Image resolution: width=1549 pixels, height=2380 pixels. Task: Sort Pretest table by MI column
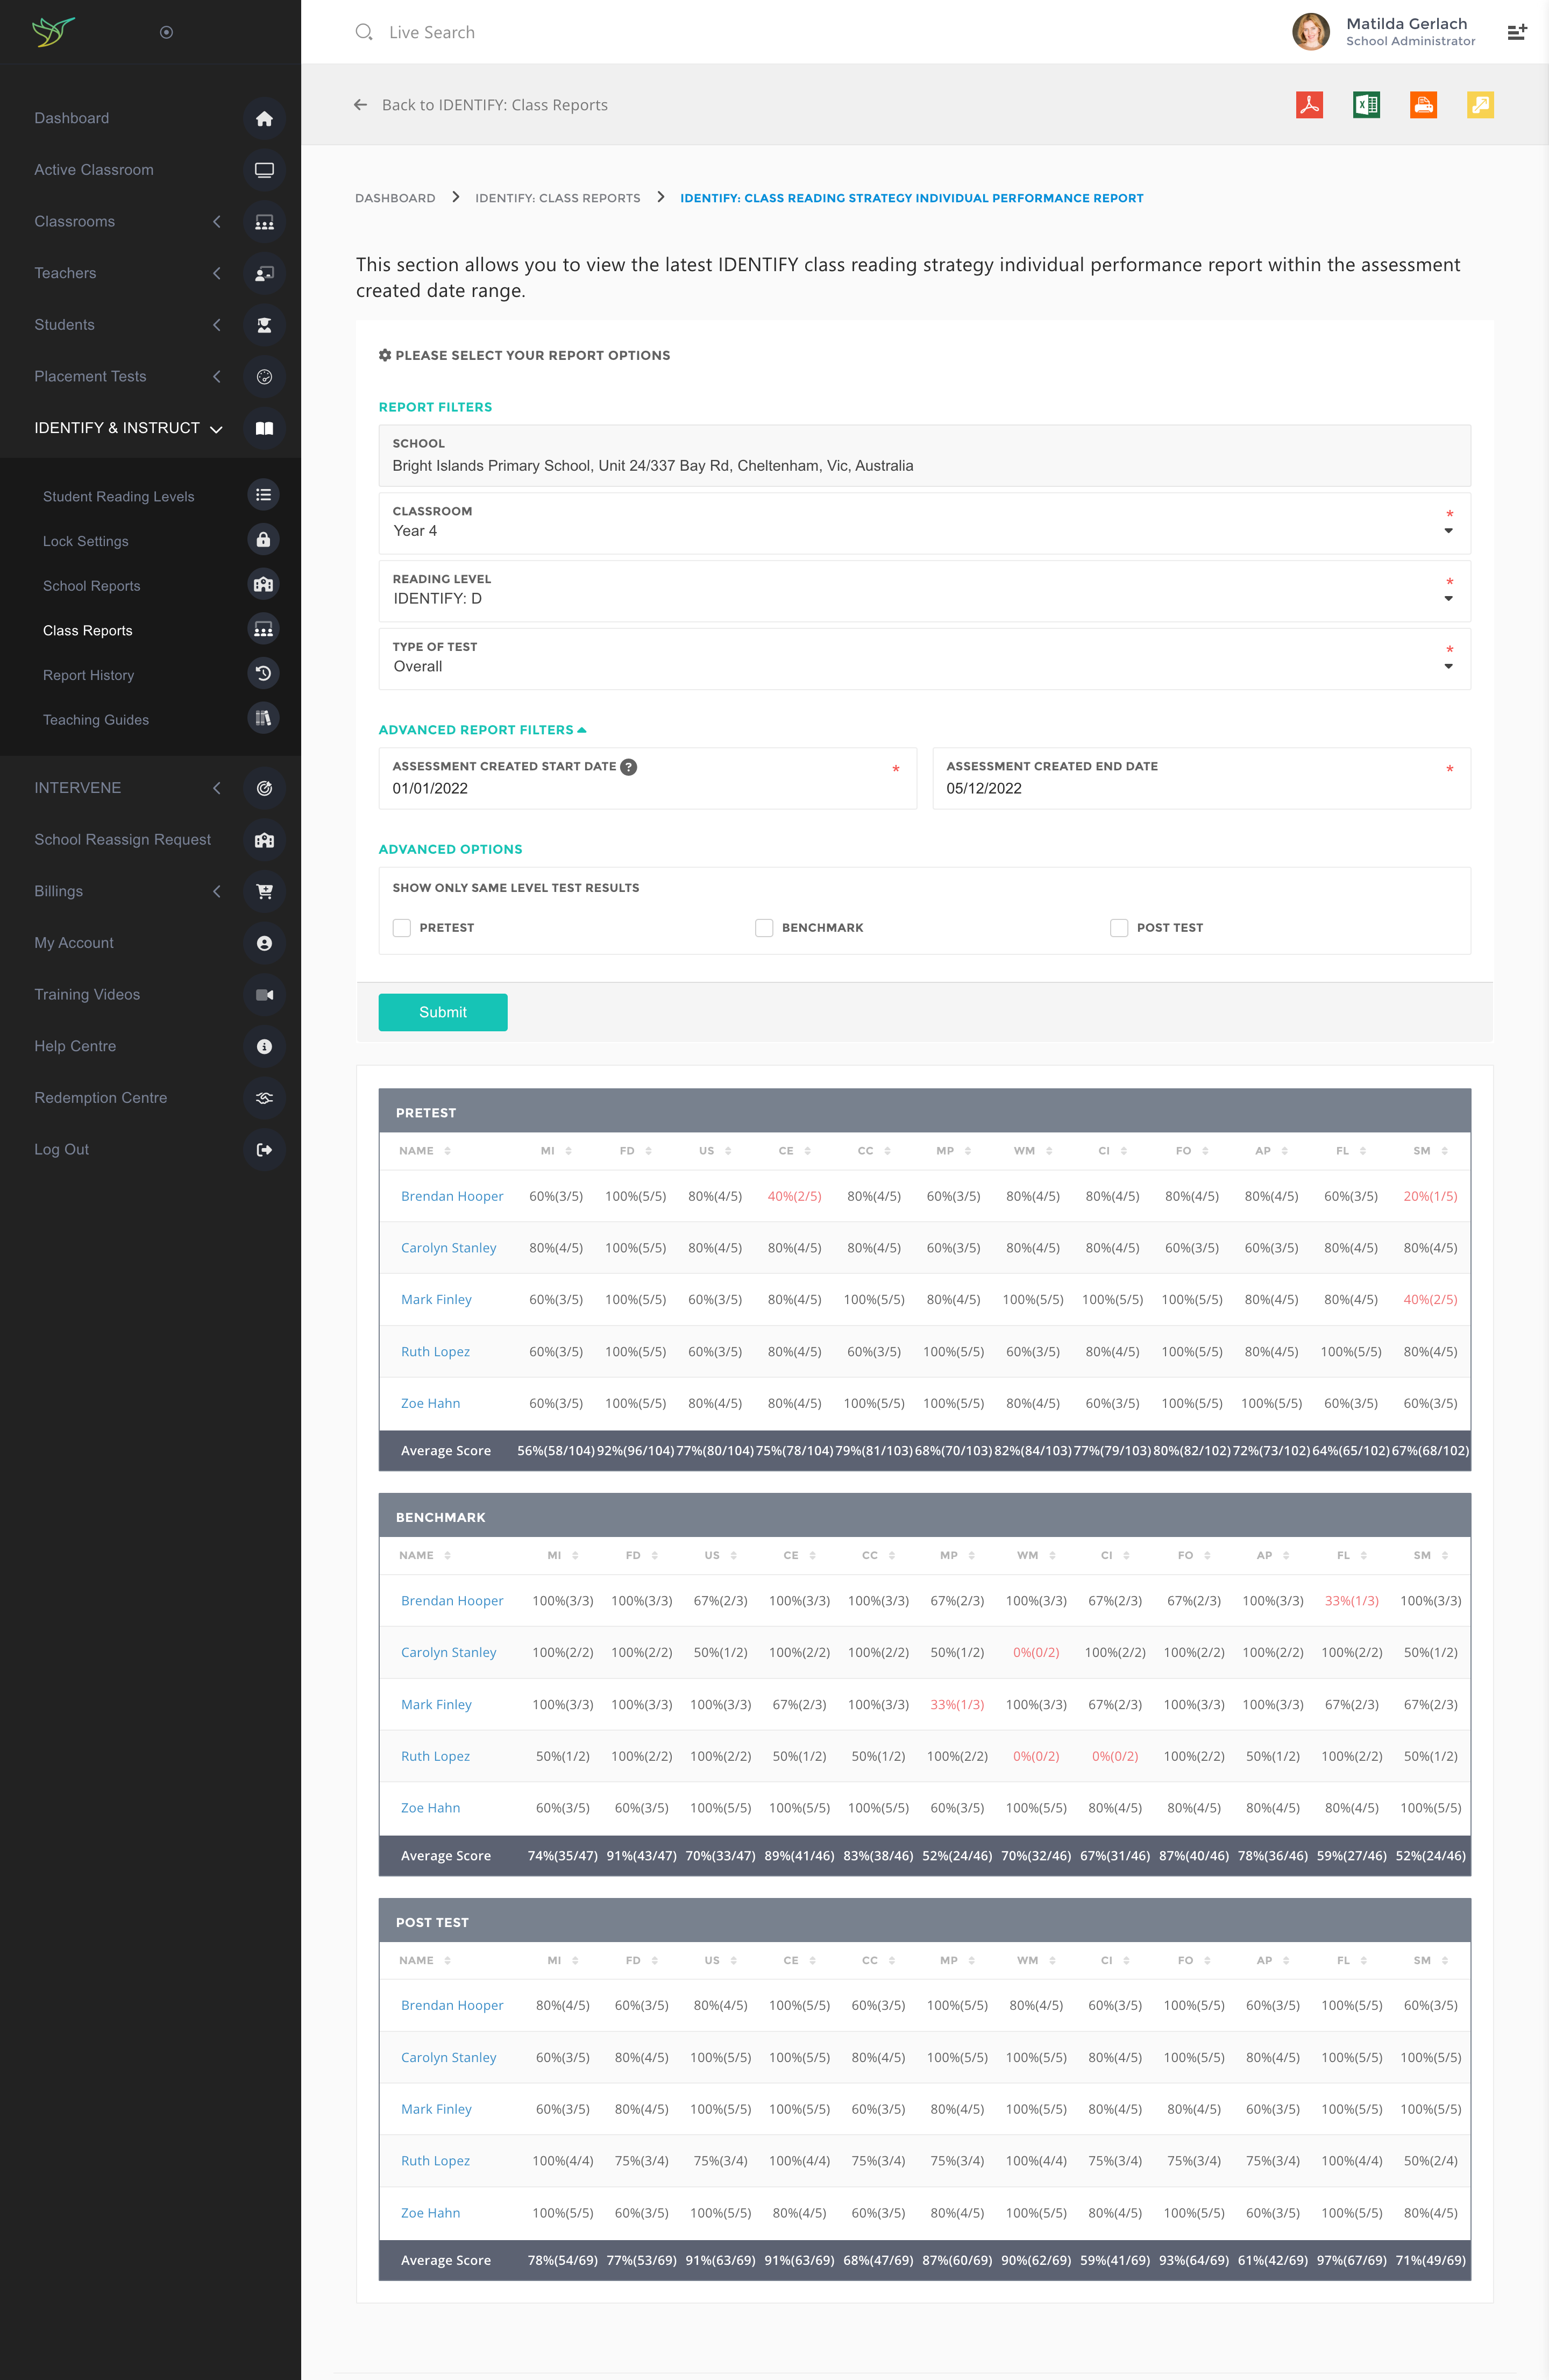pos(556,1151)
